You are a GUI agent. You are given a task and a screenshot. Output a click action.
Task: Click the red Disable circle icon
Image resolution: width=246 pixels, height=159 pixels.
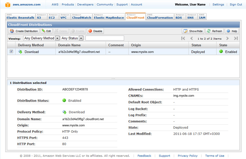90,31
